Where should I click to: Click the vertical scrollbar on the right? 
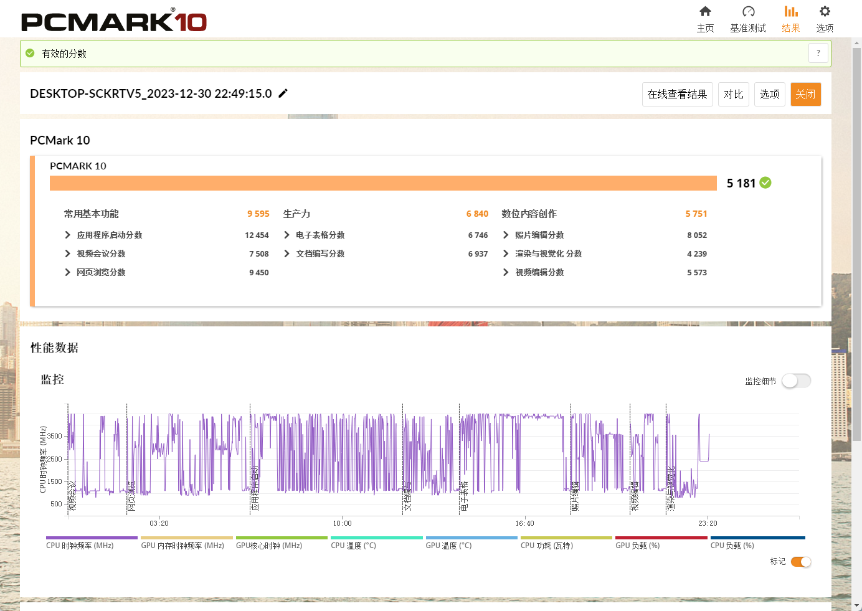point(856,249)
